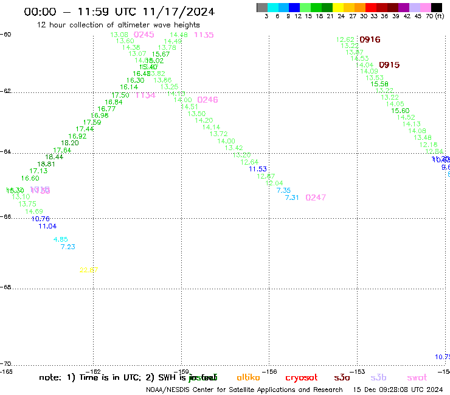Screen dimensions: 450x395
Task: Click the subtitle '12 hour collection of altimeter wave heights'
Action: coord(118,25)
